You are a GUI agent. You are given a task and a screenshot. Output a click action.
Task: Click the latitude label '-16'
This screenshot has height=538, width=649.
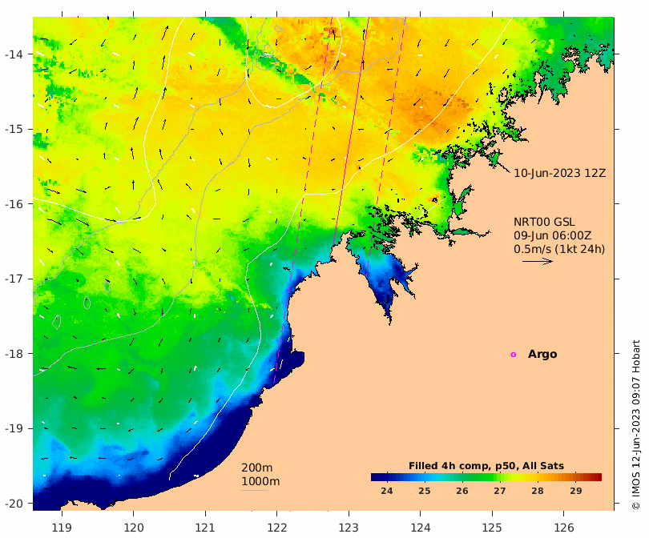[14, 204]
